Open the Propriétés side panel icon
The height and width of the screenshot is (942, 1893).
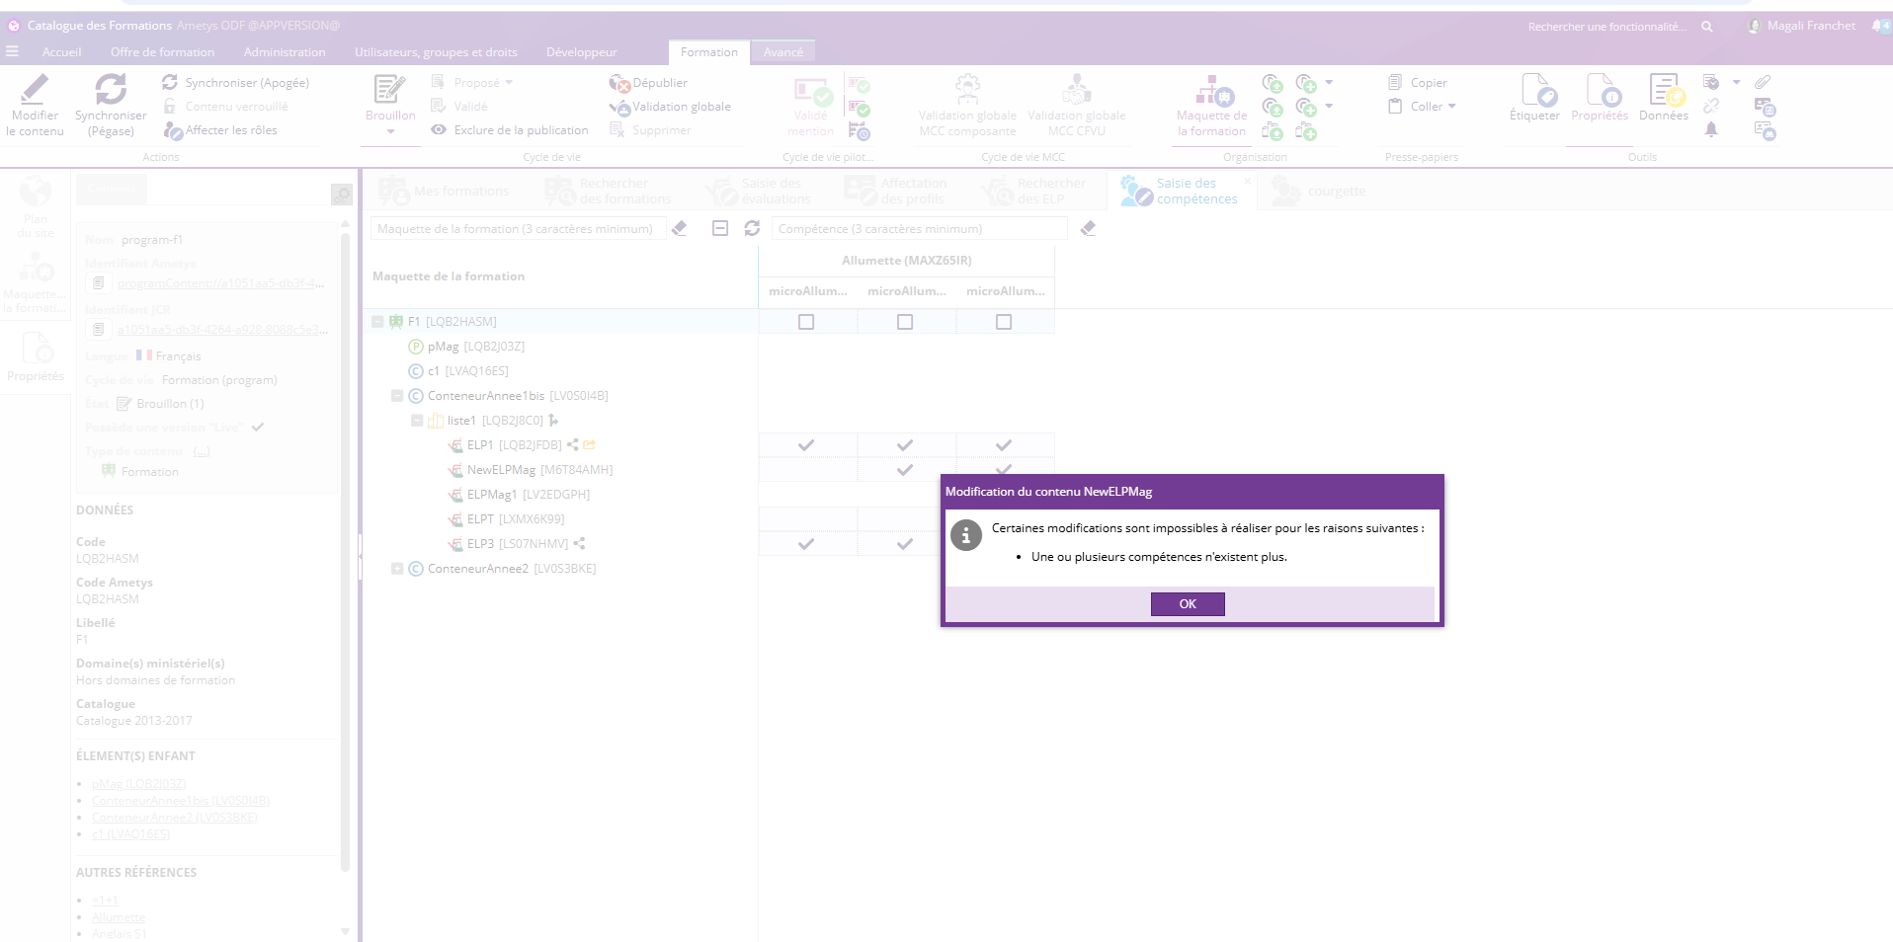(37, 348)
